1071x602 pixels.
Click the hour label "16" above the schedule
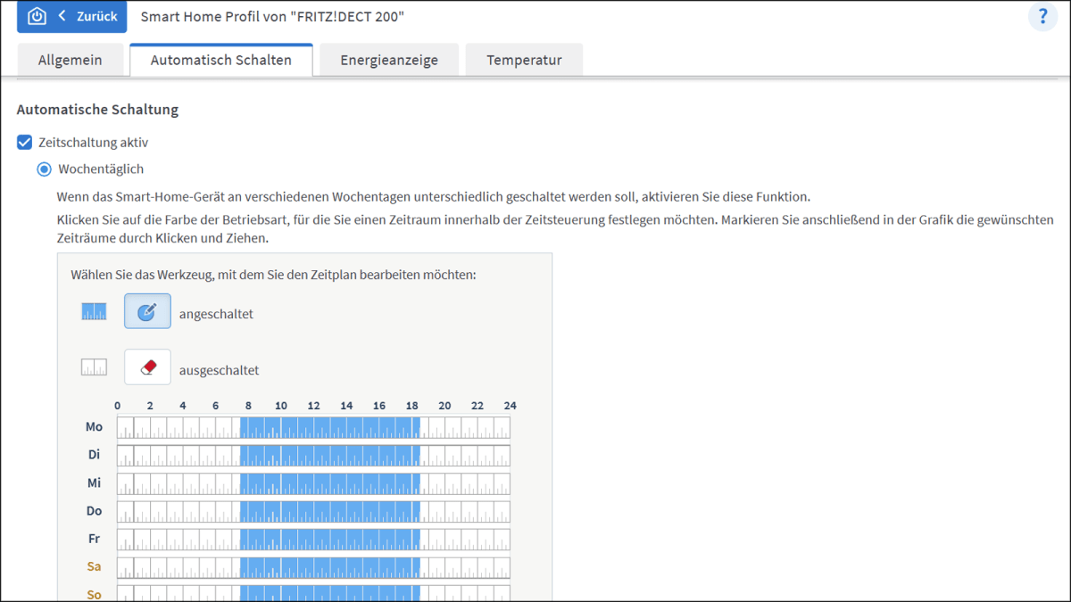[x=379, y=406]
